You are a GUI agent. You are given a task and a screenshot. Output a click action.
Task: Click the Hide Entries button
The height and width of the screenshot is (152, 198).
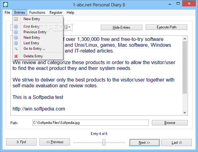pos(122,27)
